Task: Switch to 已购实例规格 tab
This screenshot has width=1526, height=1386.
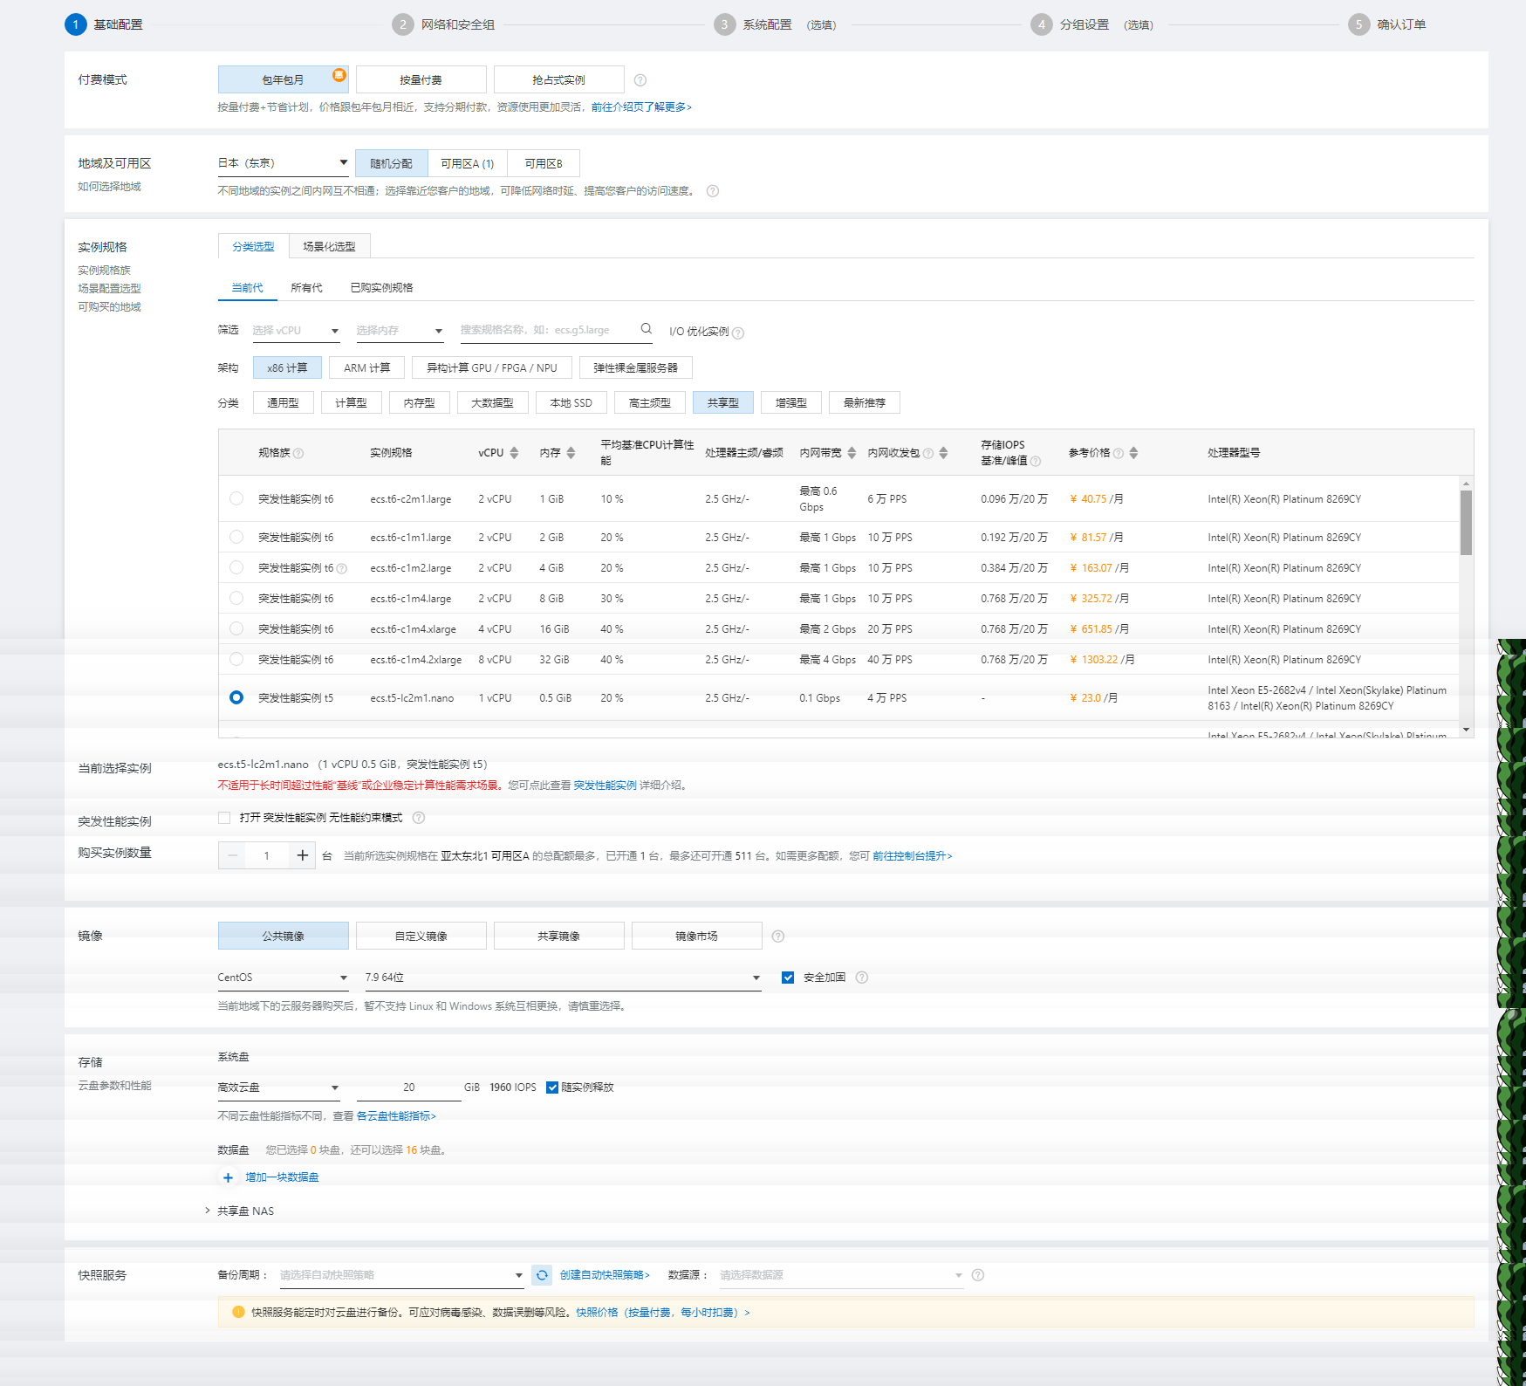Action: pyautogui.click(x=381, y=288)
